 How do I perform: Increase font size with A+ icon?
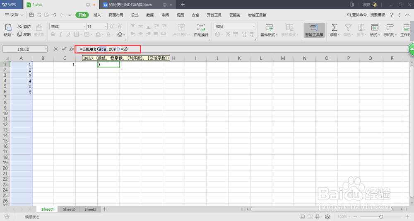point(112,27)
